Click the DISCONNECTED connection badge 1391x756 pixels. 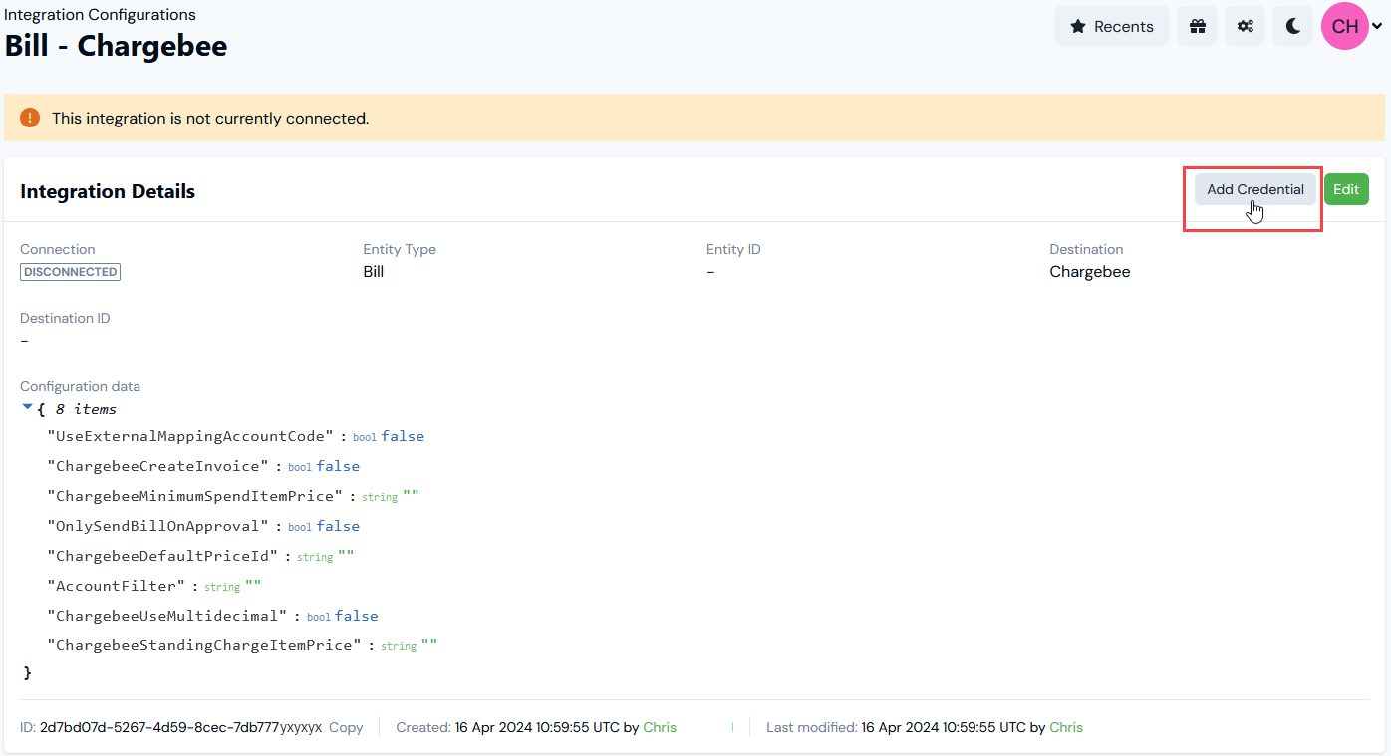[x=70, y=271]
